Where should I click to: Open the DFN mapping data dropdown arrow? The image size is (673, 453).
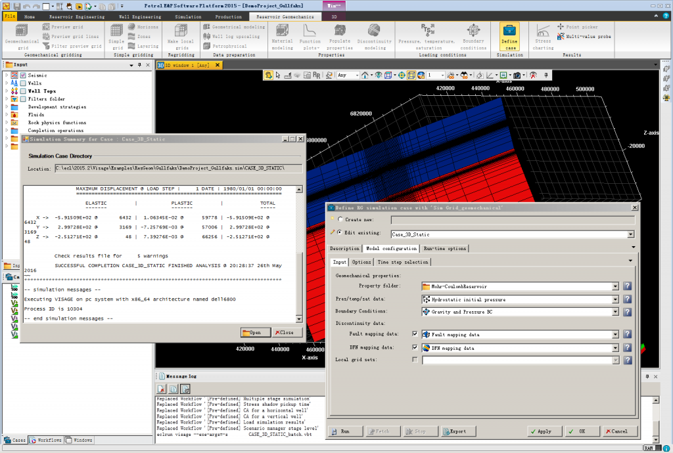click(x=615, y=348)
